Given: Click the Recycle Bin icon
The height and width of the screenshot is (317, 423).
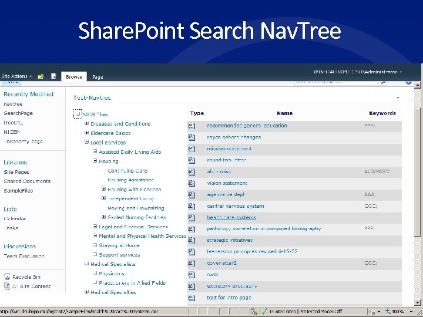Looking at the screenshot, I should [7, 276].
